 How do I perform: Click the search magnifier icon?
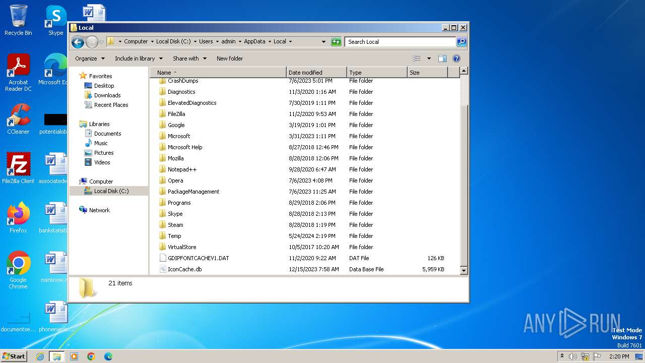click(462, 42)
